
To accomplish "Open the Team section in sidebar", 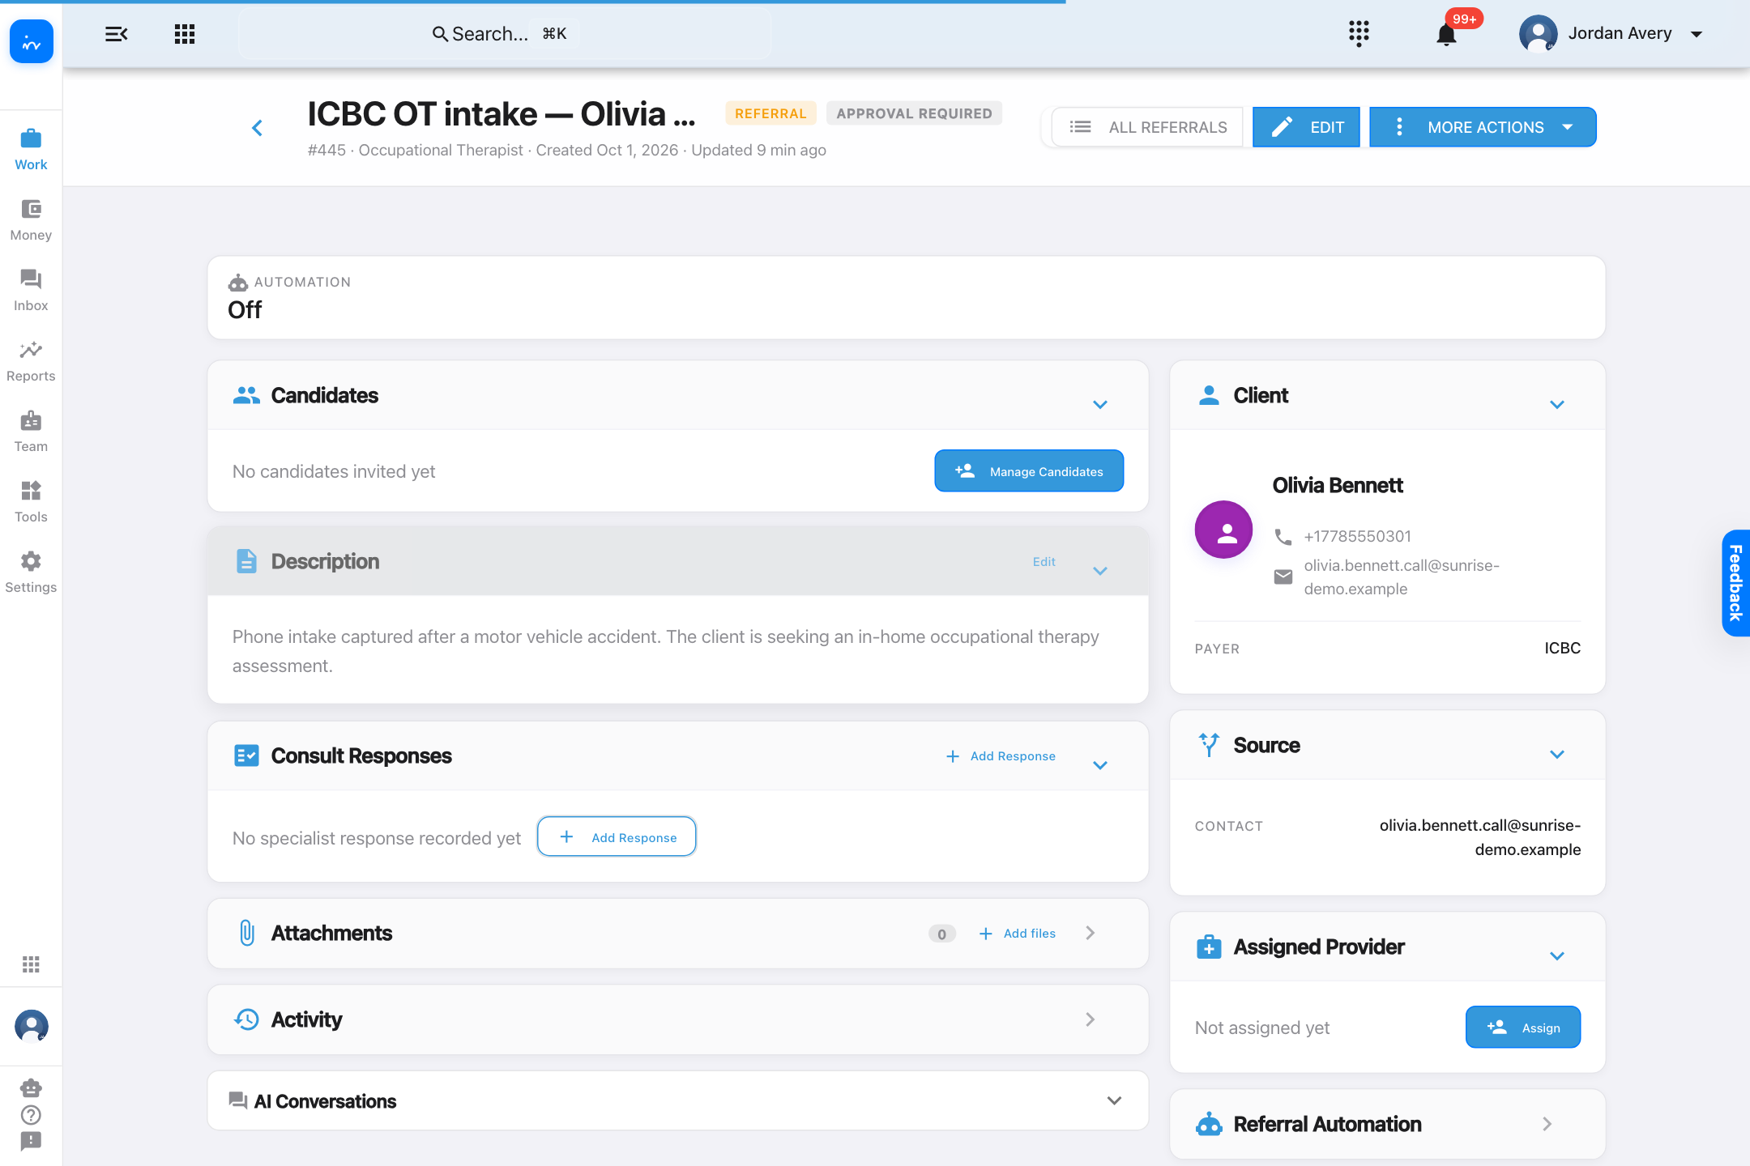I will coord(31,432).
